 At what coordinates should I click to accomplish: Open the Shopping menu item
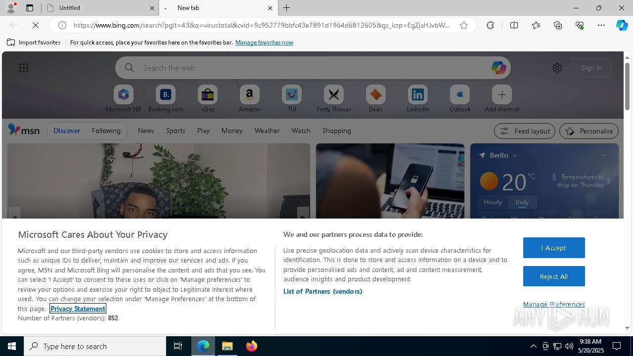[337, 131]
